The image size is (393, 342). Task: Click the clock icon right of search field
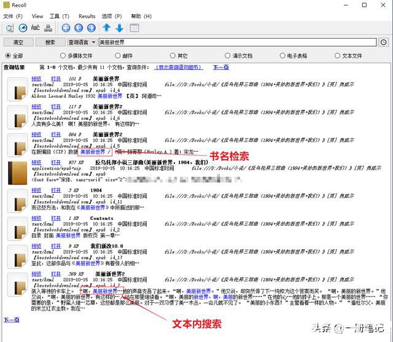tap(383, 42)
